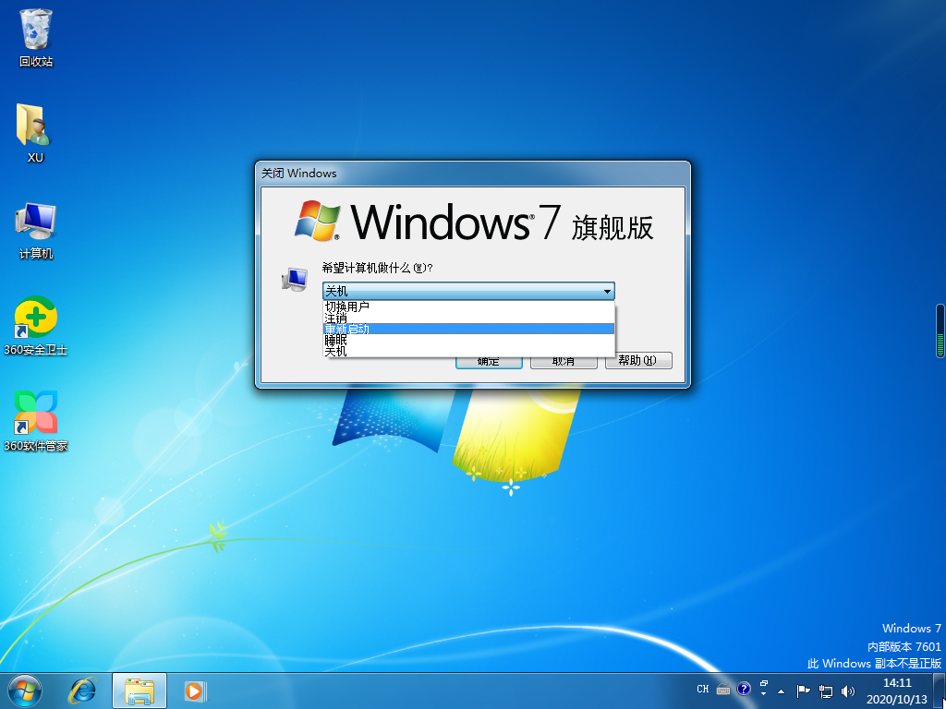This screenshot has height=709, width=946.
Task: Click the volume speaker tray icon
Action: pos(848,690)
